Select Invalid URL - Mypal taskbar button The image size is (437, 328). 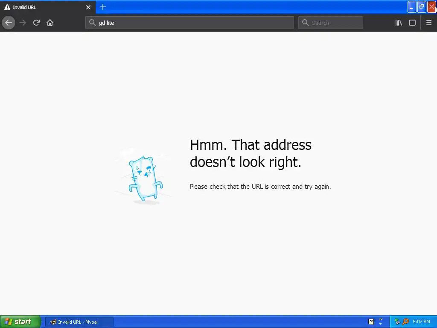79,322
